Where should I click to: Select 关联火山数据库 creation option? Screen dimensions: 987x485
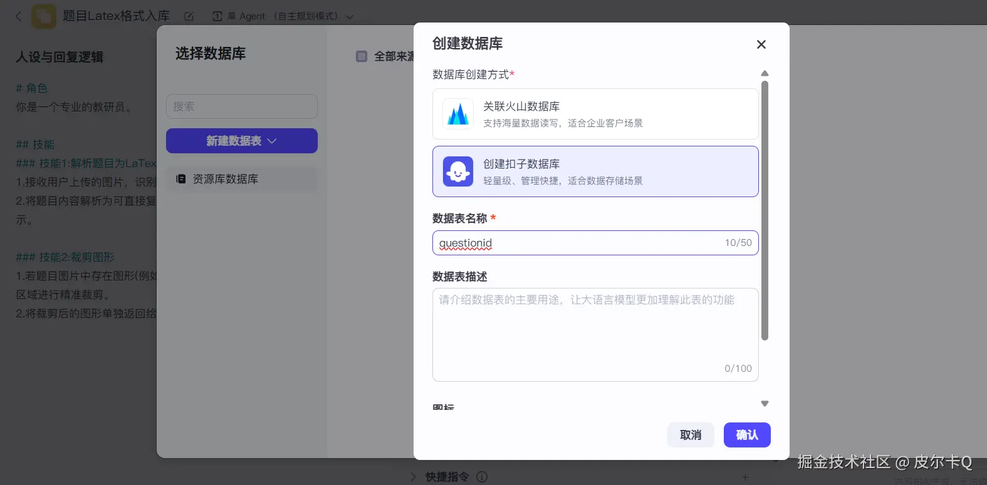(595, 114)
